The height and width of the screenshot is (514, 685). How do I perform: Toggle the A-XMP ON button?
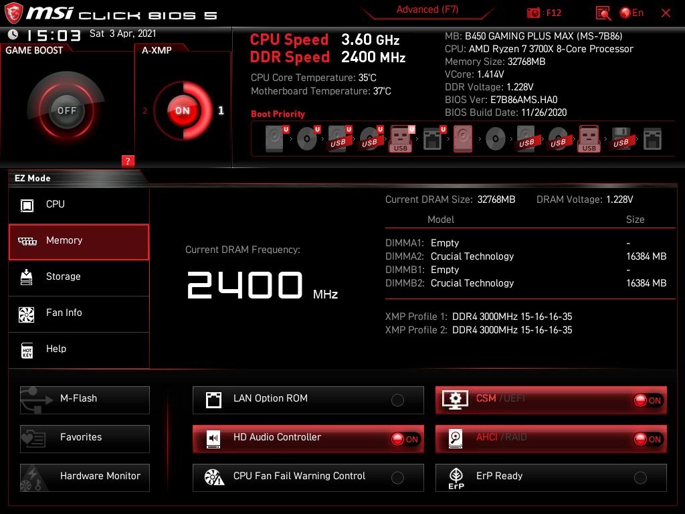coord(183,110)
